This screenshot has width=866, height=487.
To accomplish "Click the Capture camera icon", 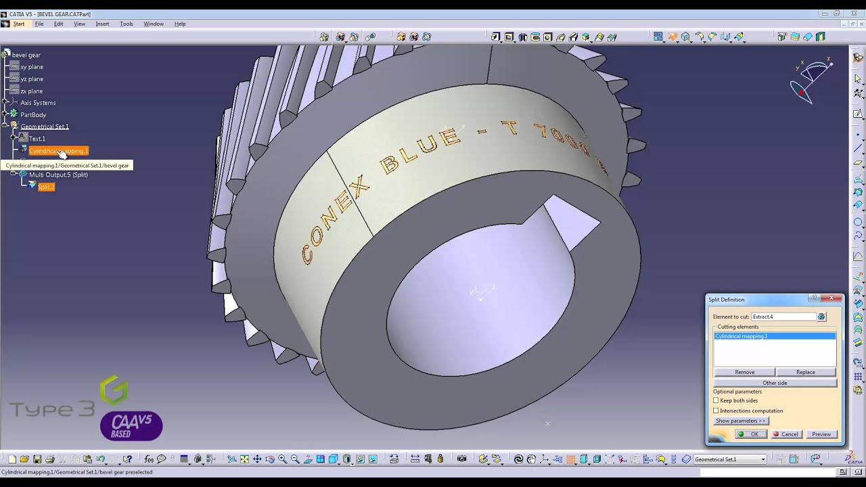I will 462,459.
